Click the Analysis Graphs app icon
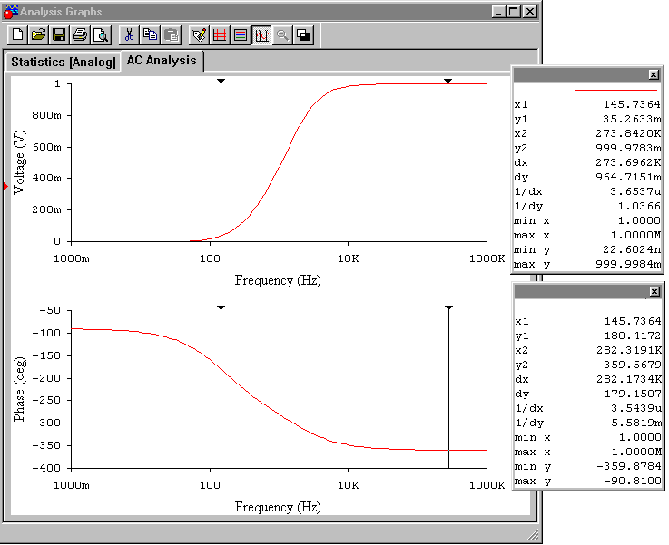669x545 pixels. click(x=10, y=12)
